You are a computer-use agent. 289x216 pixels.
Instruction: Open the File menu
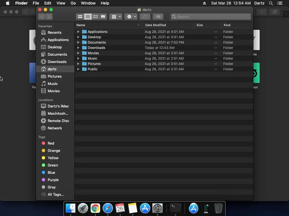click(36, 3)
